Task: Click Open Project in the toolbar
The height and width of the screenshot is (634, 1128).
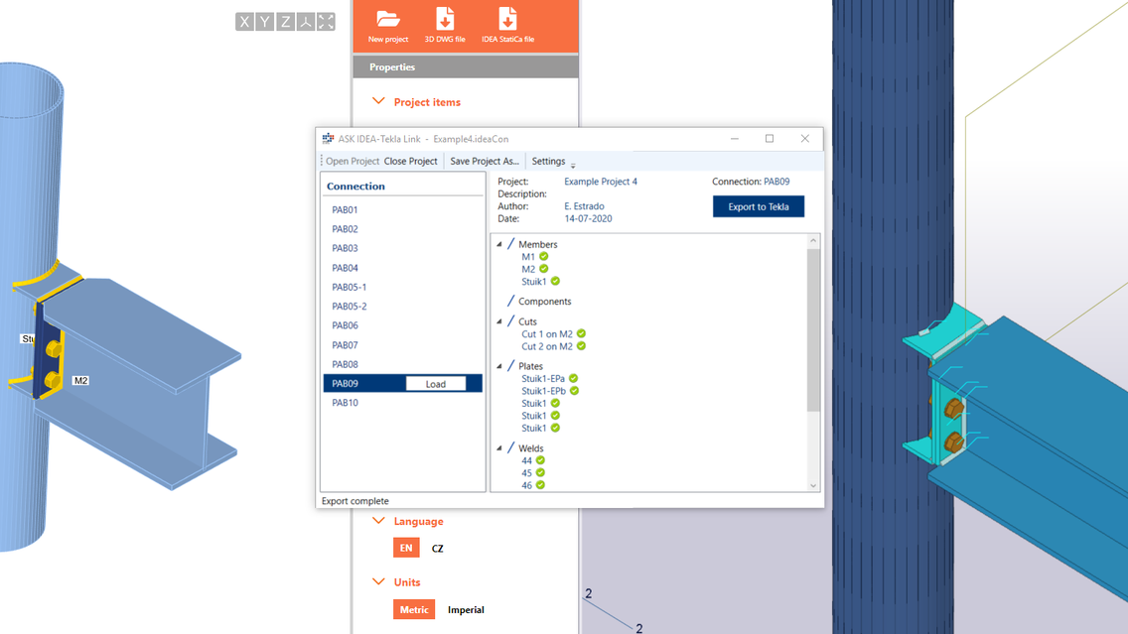Action: tap(352, 161)
